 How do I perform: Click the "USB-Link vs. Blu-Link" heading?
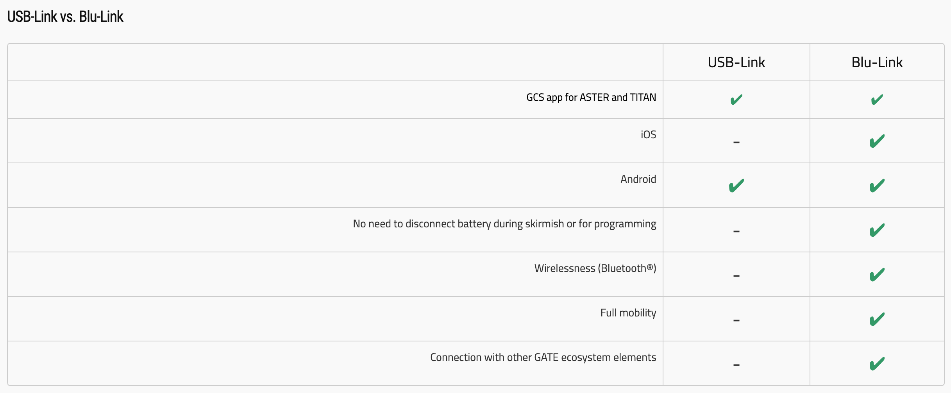(x=65, y=17)
